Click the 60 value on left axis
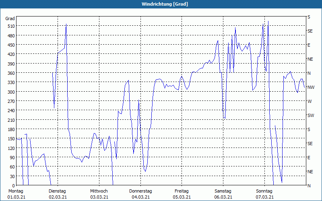 click(12, 167)
